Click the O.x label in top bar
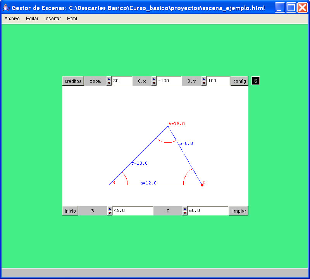This screenshot has width=310, height=279. (x=142, y=81)
